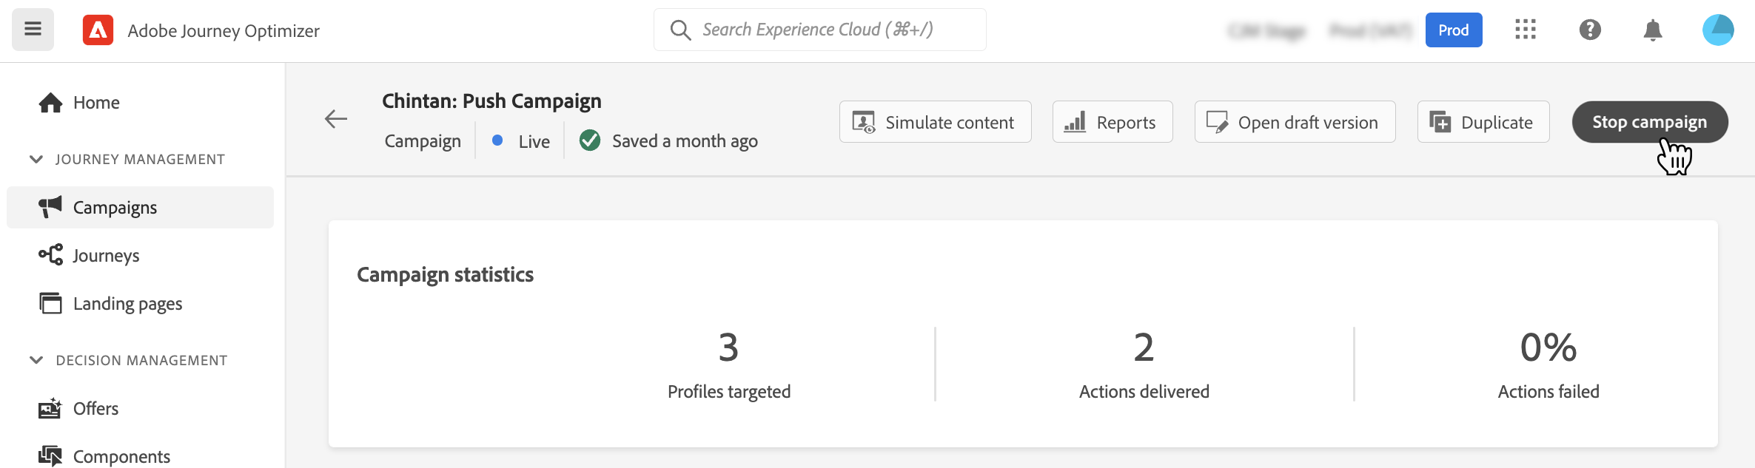Click the hamburger menu icon
Viewport: 1755px width, 468px height.
click(x=33, y=30)
